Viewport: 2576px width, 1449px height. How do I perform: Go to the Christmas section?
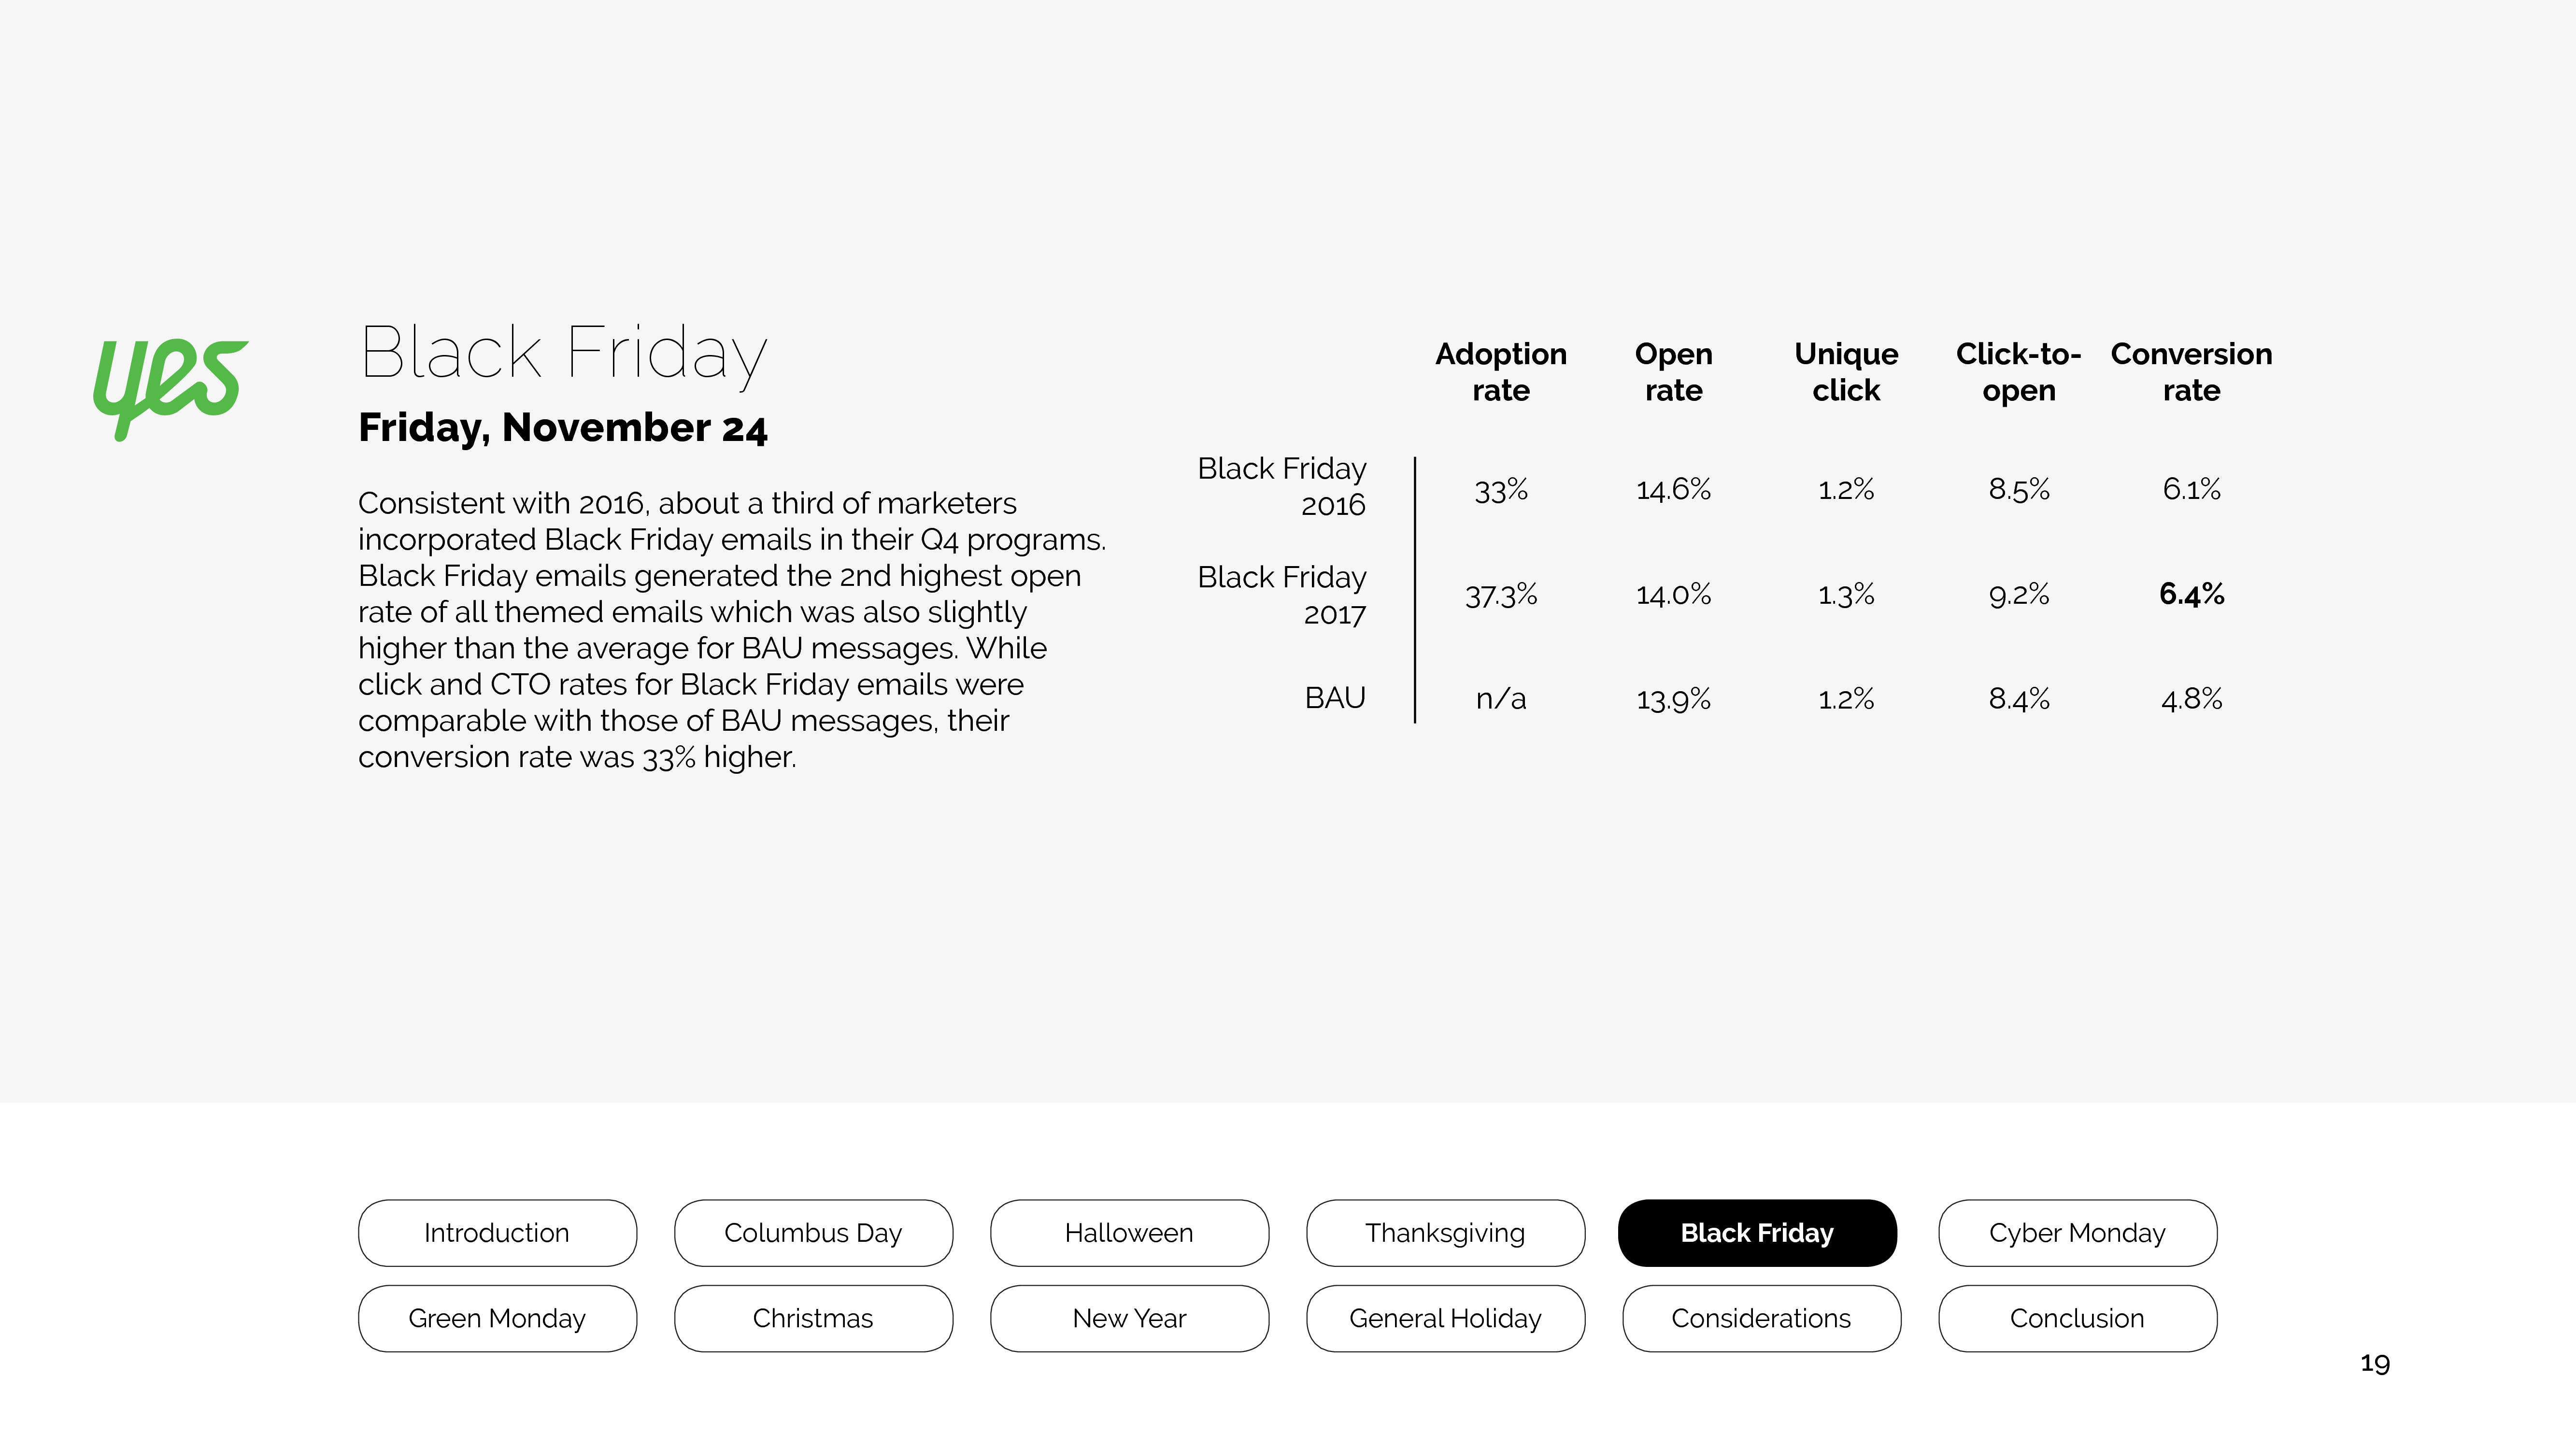813,1318
